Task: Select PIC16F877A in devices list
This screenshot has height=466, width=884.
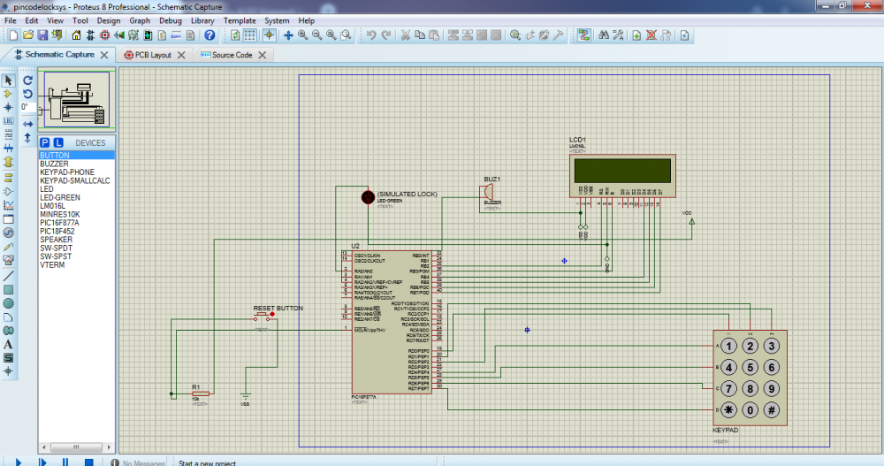Action: (x=59, y=223)
